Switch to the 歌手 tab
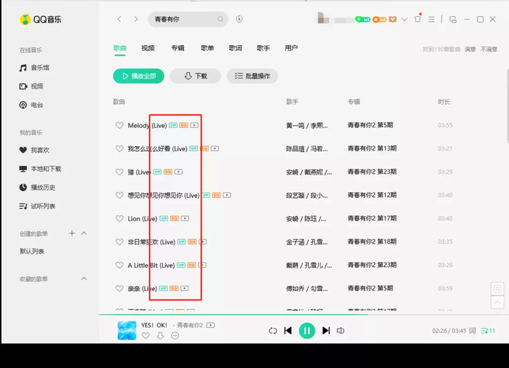The width and height of the screenshot is (509, 368). [262, 48]
